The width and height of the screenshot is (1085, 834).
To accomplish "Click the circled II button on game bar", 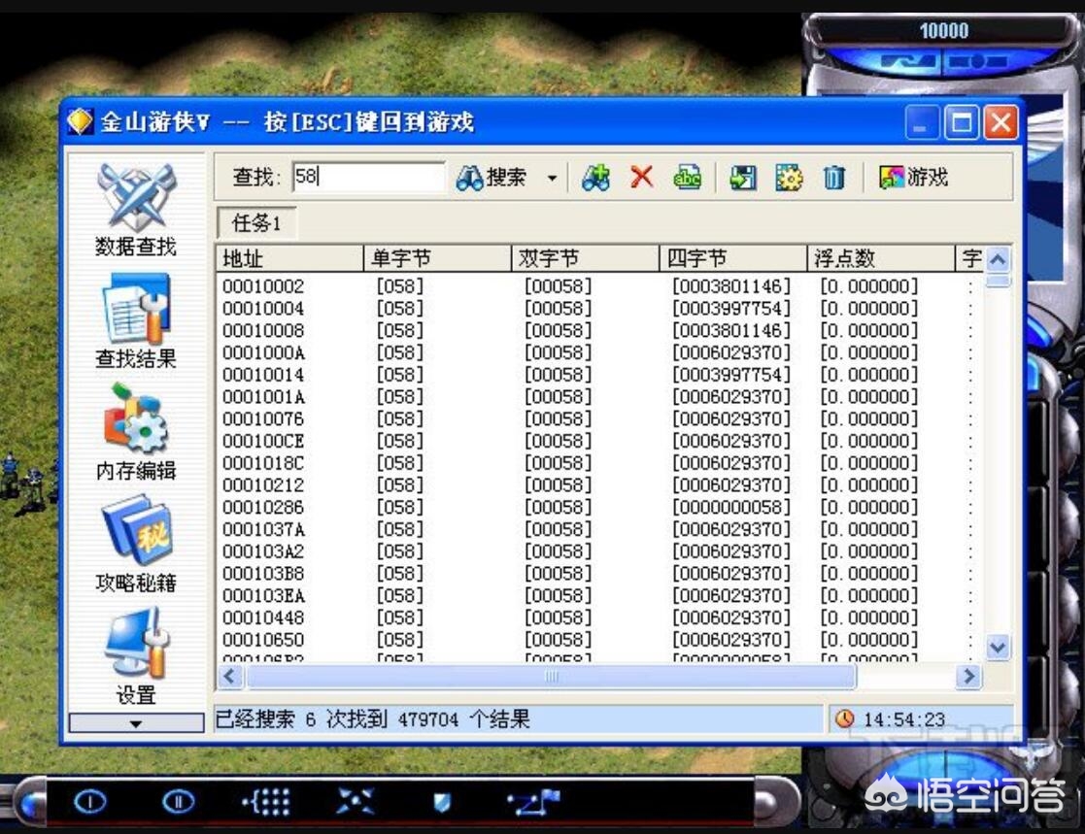I will [x=179, y=802].
